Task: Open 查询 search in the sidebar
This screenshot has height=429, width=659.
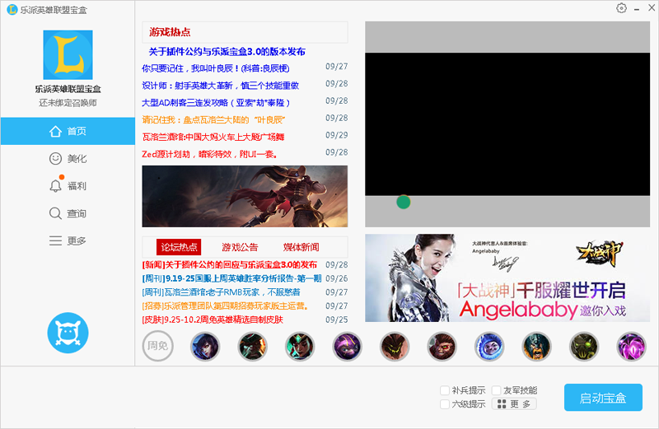Action: (x=68, y=213)
